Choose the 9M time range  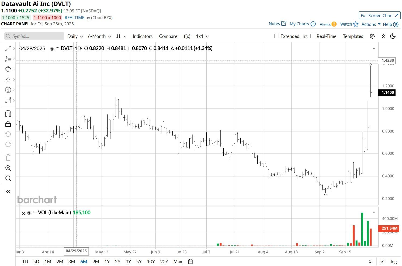tap(96, 262)
